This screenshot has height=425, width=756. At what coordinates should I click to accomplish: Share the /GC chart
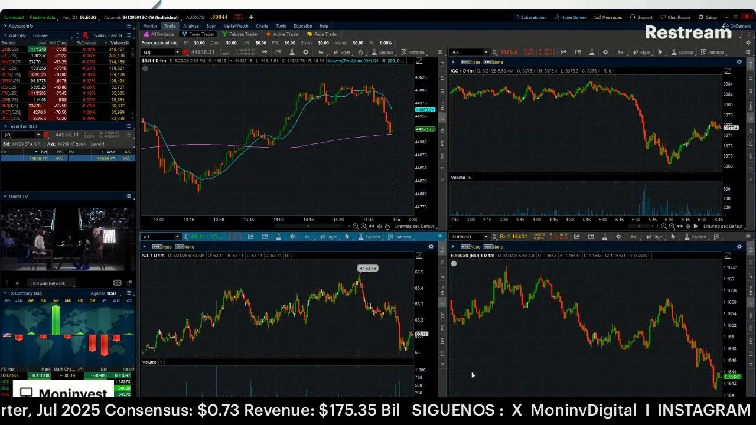[564, 52]
